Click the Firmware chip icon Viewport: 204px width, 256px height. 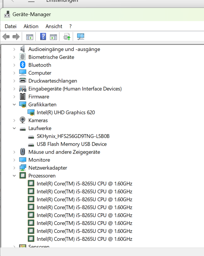(x=23, y=96)
